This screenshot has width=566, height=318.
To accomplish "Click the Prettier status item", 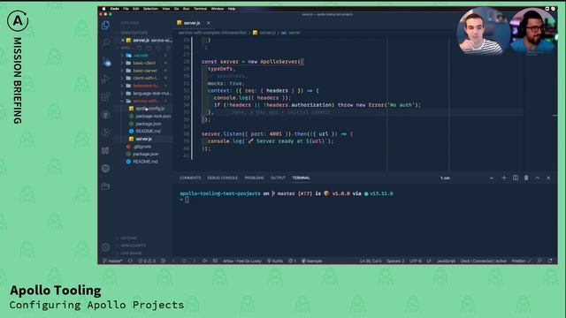I will [521, 261].
